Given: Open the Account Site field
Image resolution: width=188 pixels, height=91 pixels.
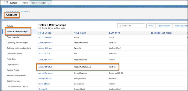Looking at the screenshot, I should (44, 53).
